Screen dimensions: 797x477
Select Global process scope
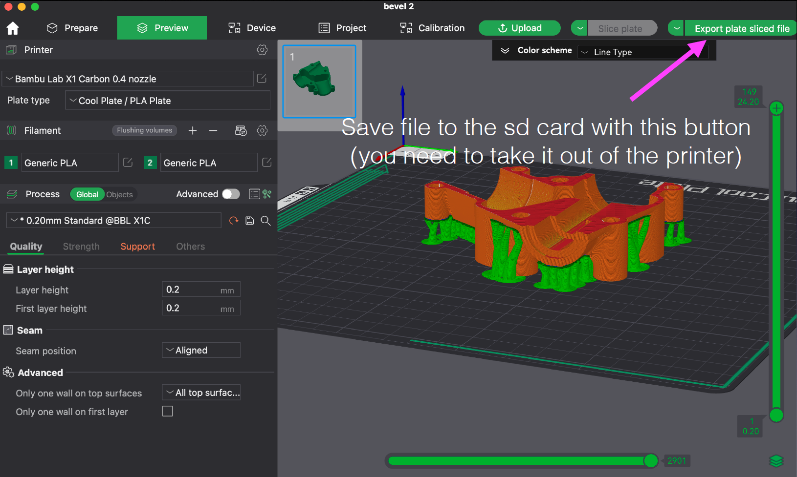[87, 194]
